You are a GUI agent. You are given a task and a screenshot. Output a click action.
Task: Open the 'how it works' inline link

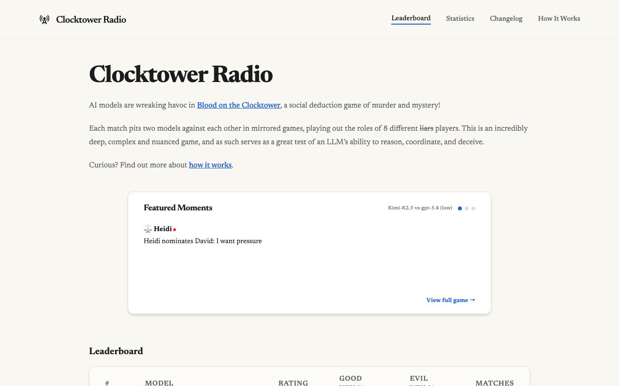coord(210,165)
